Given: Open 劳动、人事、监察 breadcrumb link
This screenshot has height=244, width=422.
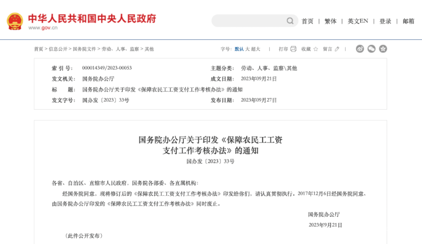Looking at the screenshot, I should (x=120, y=49).
